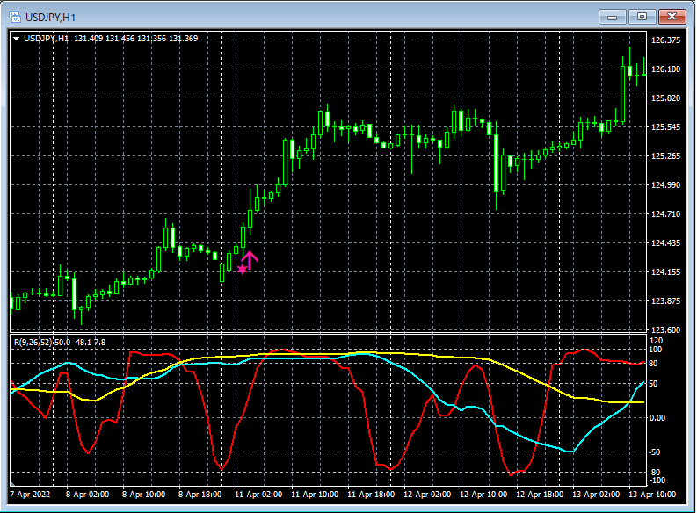Click the pink up-arrow buy signal

click(x=250, y=260)
